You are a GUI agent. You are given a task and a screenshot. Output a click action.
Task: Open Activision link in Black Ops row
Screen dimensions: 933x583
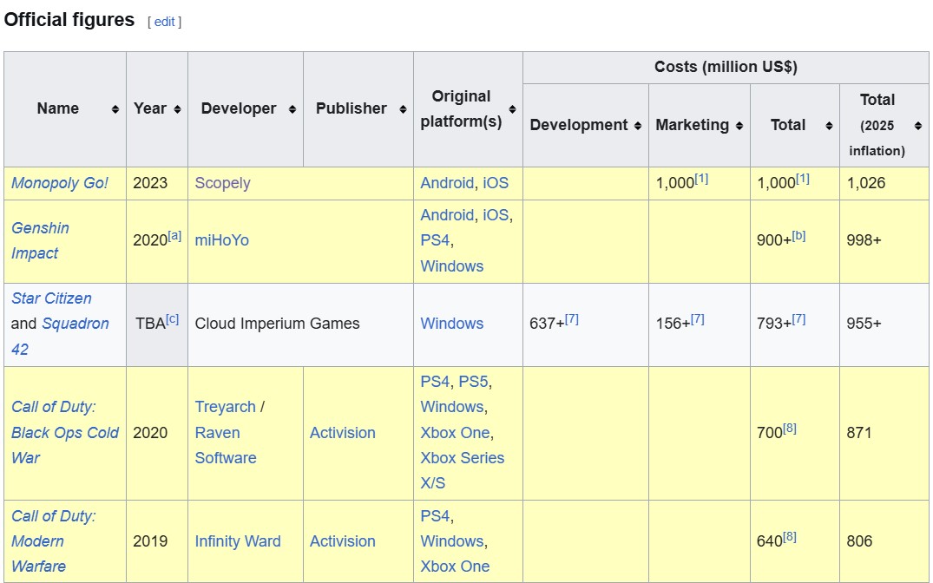click(x=343, y=433)
